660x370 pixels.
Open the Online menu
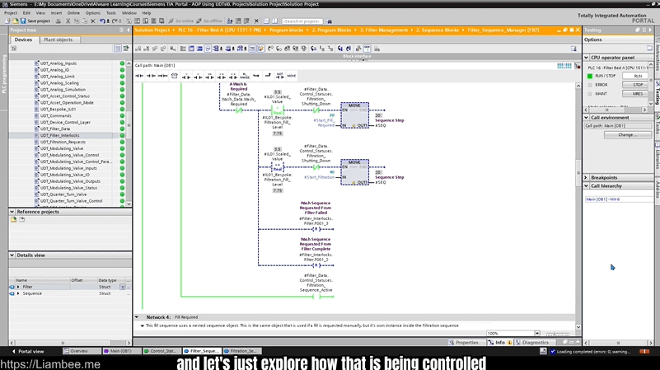click(73, 13)
